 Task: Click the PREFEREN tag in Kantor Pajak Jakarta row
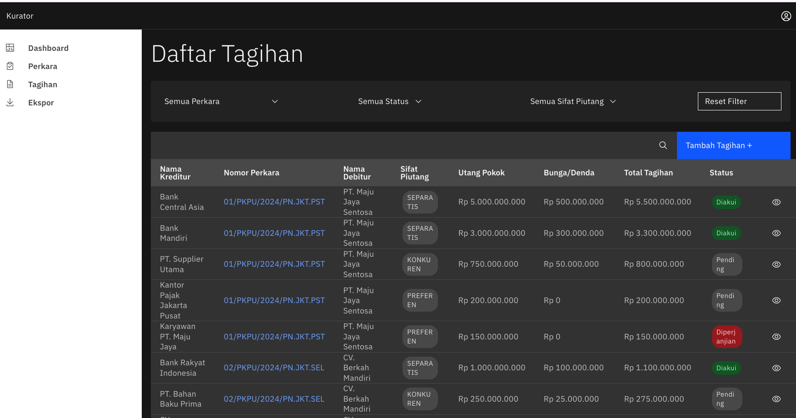[x=420, y=300]
